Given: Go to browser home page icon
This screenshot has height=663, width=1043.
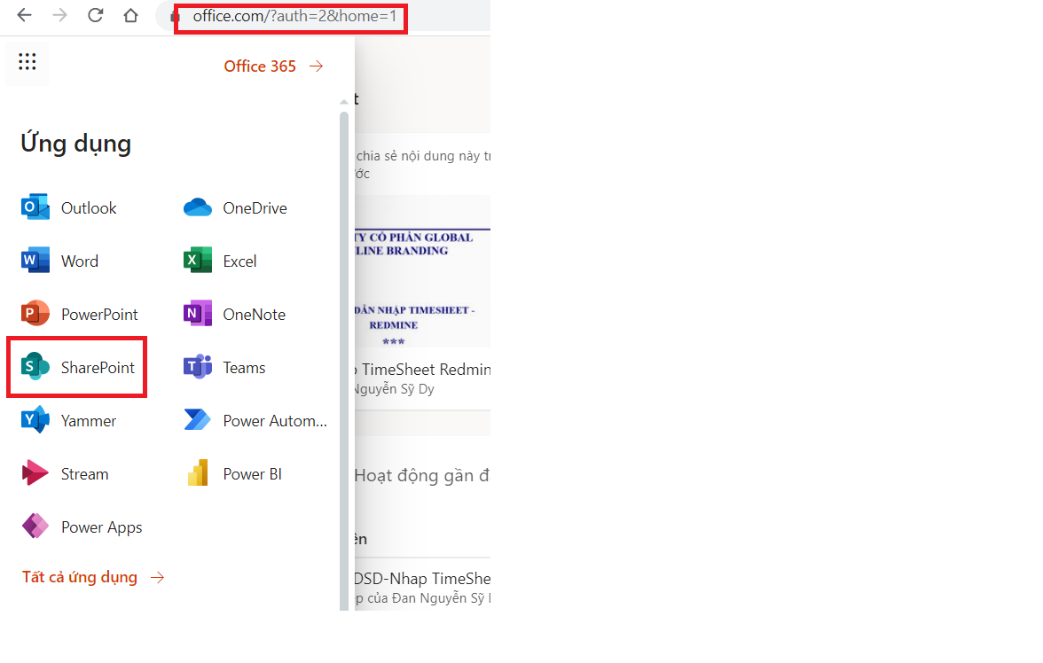Looking at the screenshot, I should point(131,15).
